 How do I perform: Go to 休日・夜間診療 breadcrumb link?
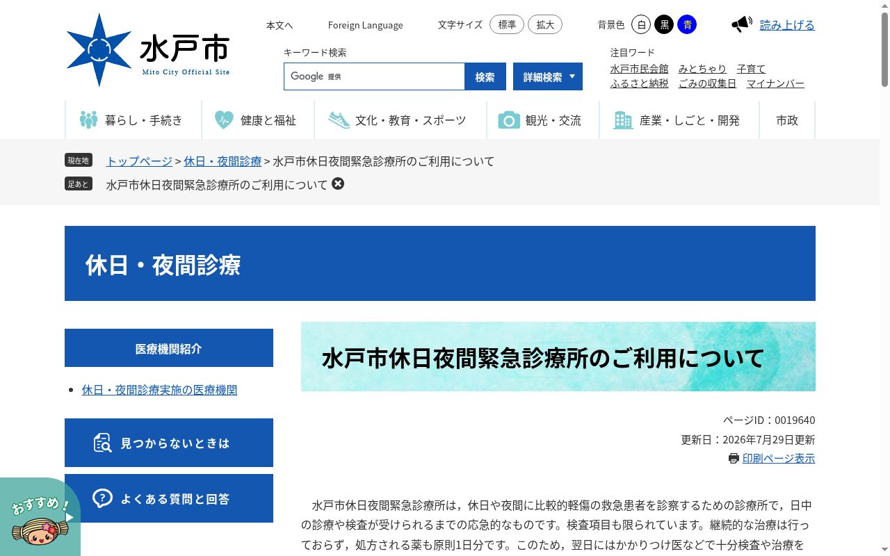[x=222, y=161]
